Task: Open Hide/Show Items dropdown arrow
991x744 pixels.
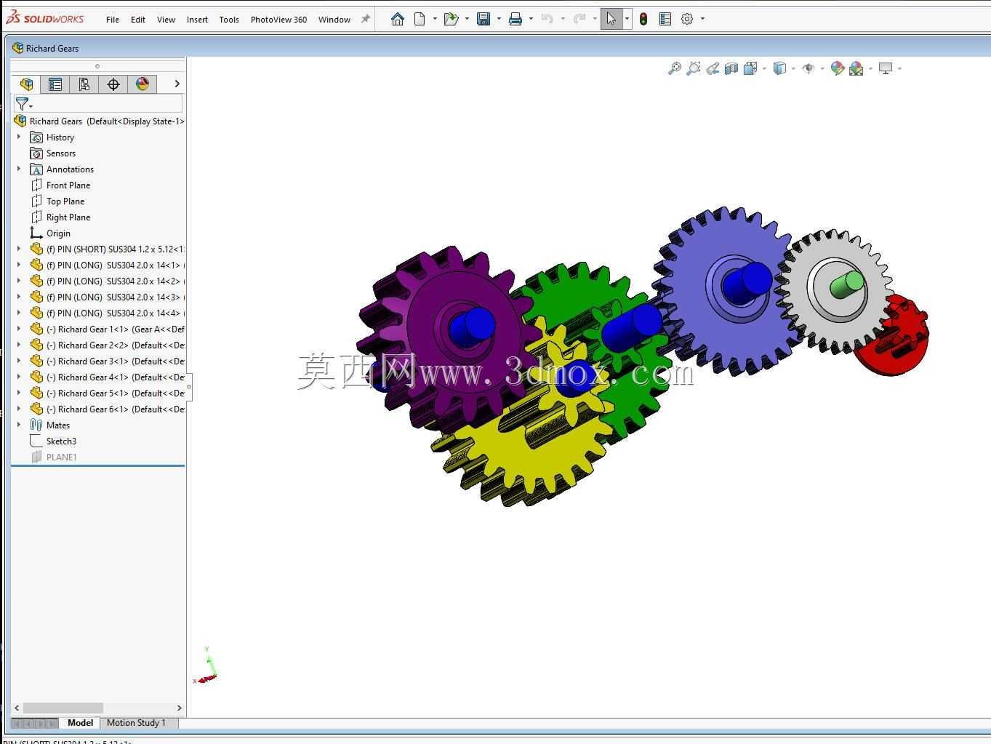Action: tap(822, 68)
